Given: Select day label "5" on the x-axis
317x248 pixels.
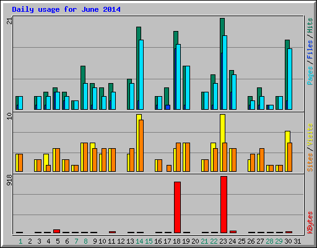Looking at the screenshot, I should point(58,241).
